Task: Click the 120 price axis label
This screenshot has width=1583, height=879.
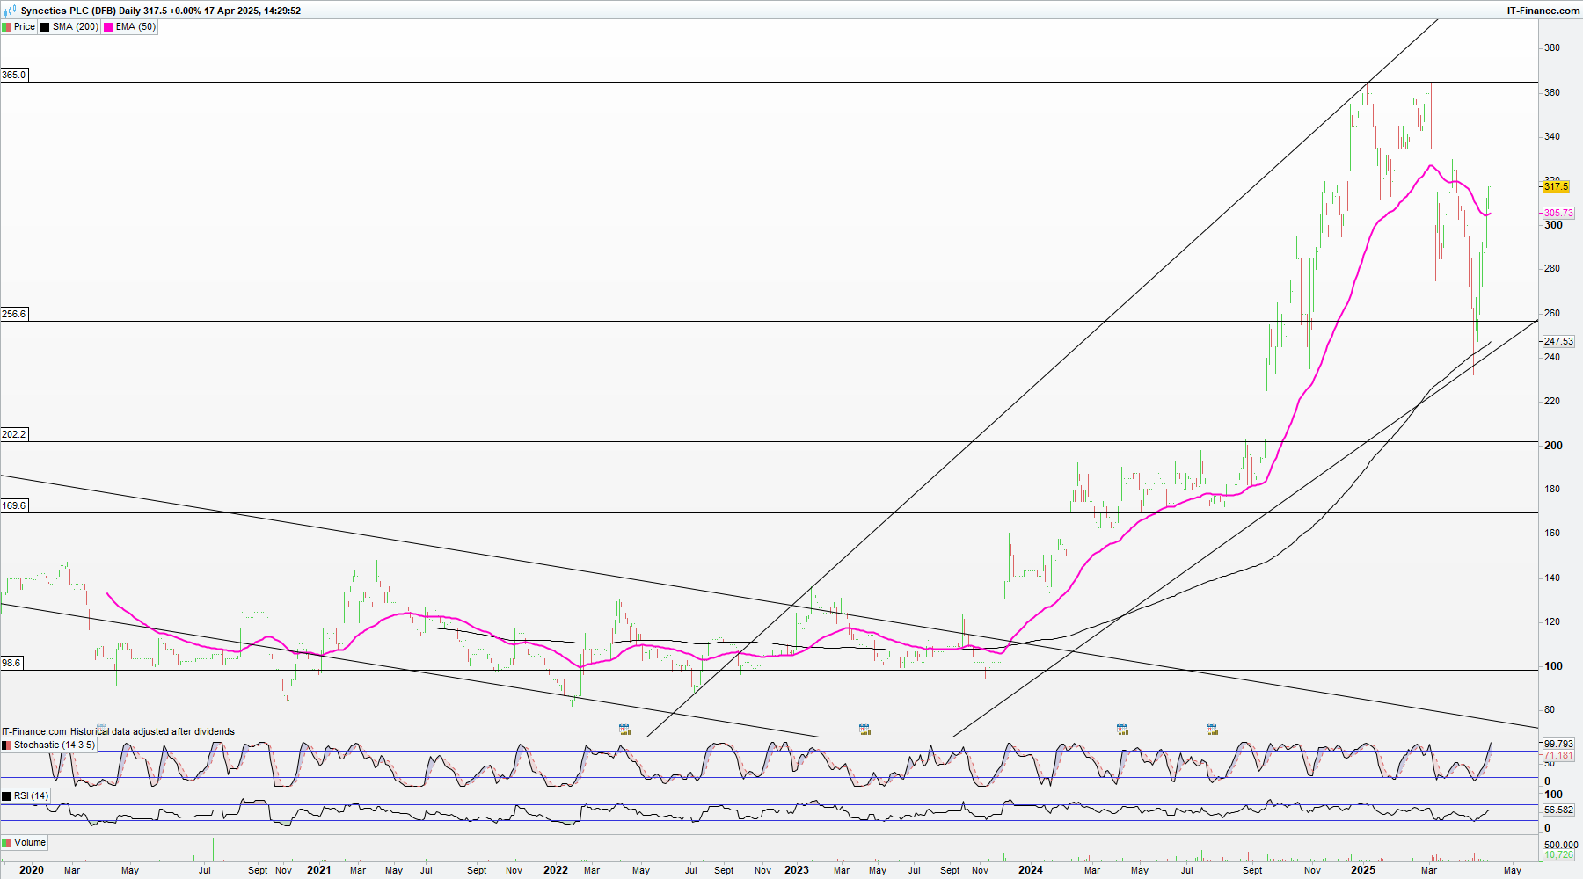Action: tap(1552, 621)
